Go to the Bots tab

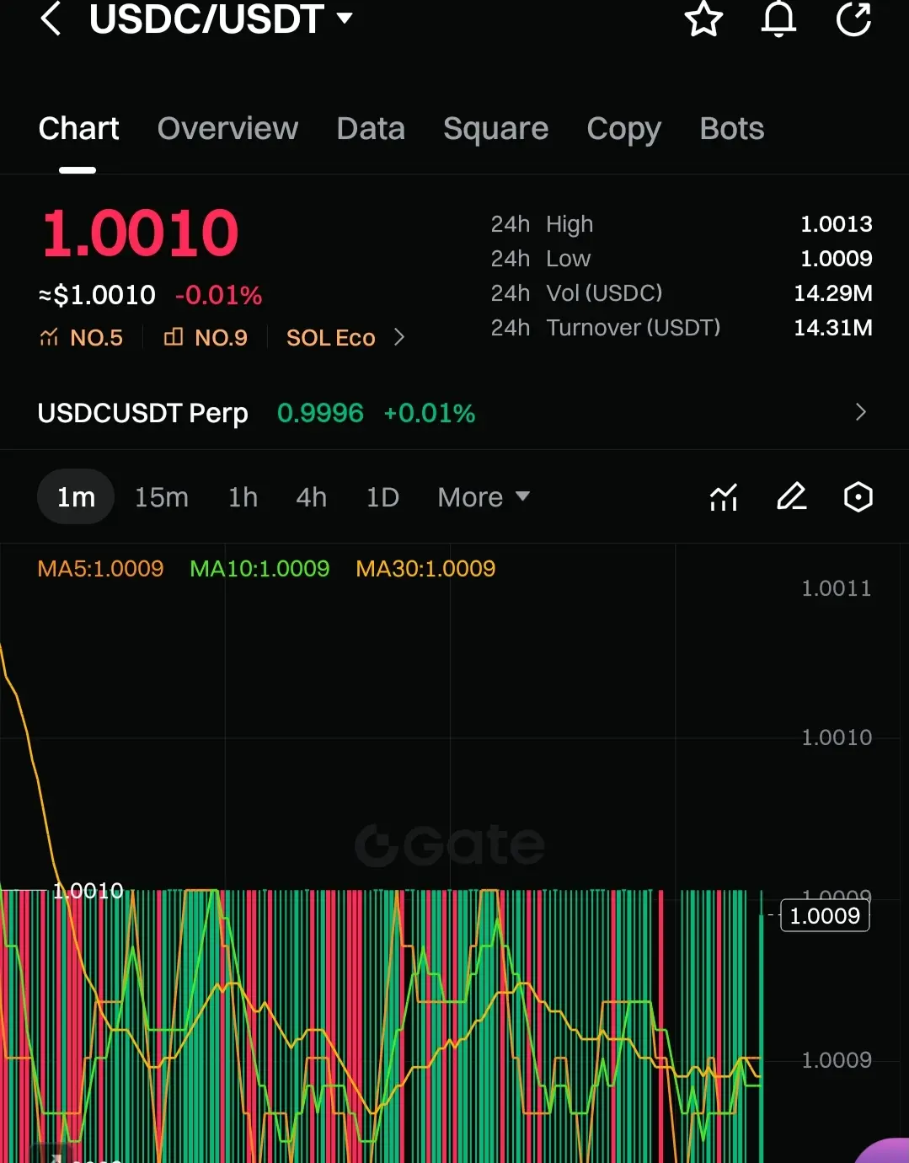click(x=731, y=129)
